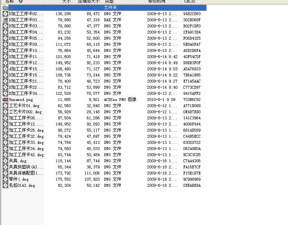Click the name 夹具.dwg
The width and height of the screenshot is (288, 225).
(x=18, y=161)
